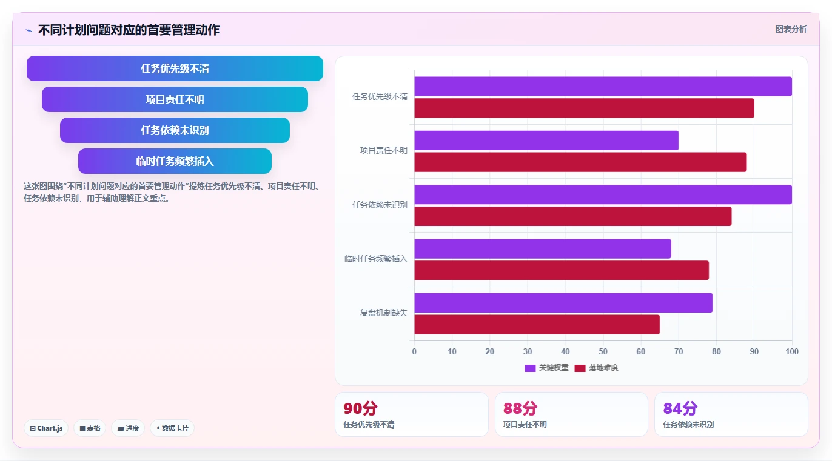The image size is (832, 461).
Task: Click the red bar for 任务依赖未识别
Action: click(572, 216)
